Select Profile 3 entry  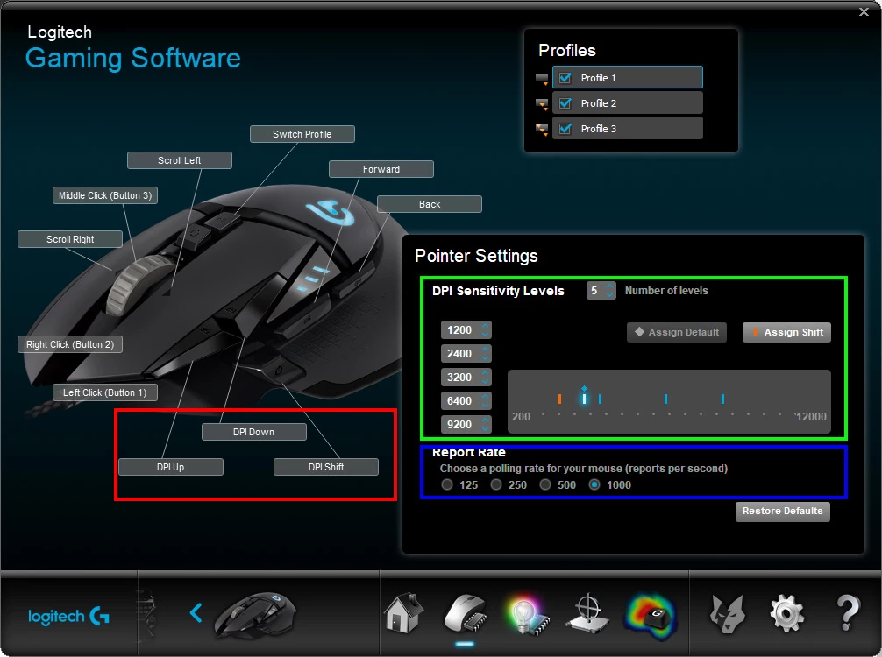(627, 128)
